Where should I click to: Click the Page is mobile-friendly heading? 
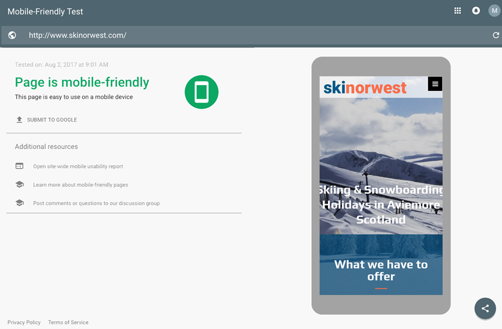[82, 83]
